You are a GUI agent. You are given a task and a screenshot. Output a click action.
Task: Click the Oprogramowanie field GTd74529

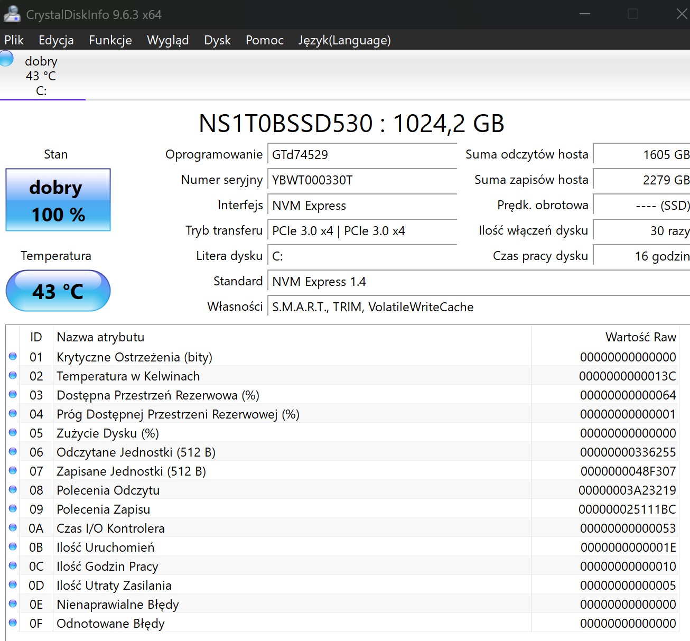pyautogui.click(x=362, y=155)
